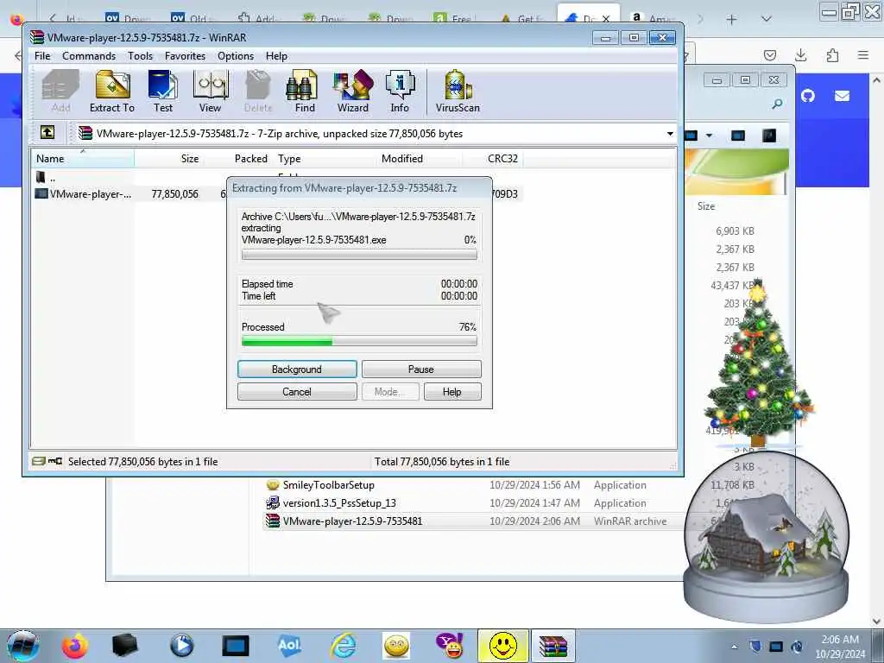Select VMware-player-12.5.9-7535481 archive in Explorer
Screen dimensions: 884x663
[x=352, y=521]
